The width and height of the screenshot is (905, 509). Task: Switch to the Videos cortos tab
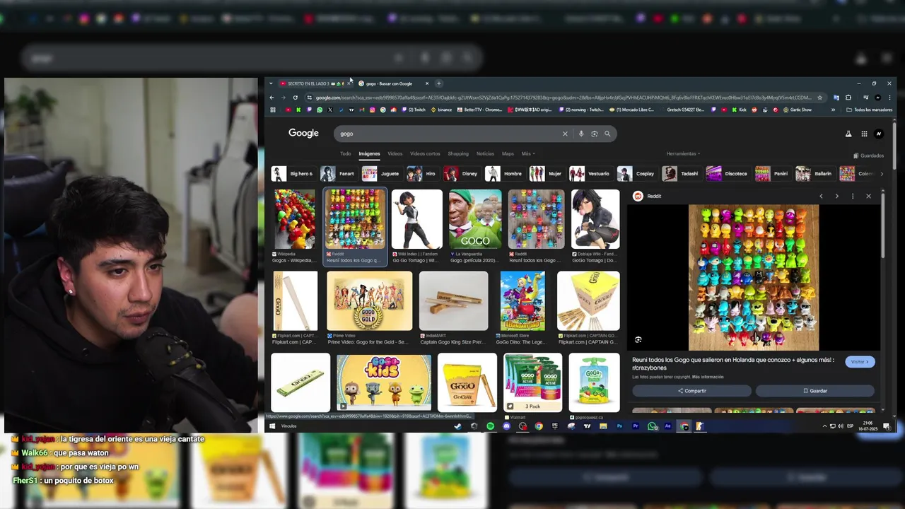point(425,153)
